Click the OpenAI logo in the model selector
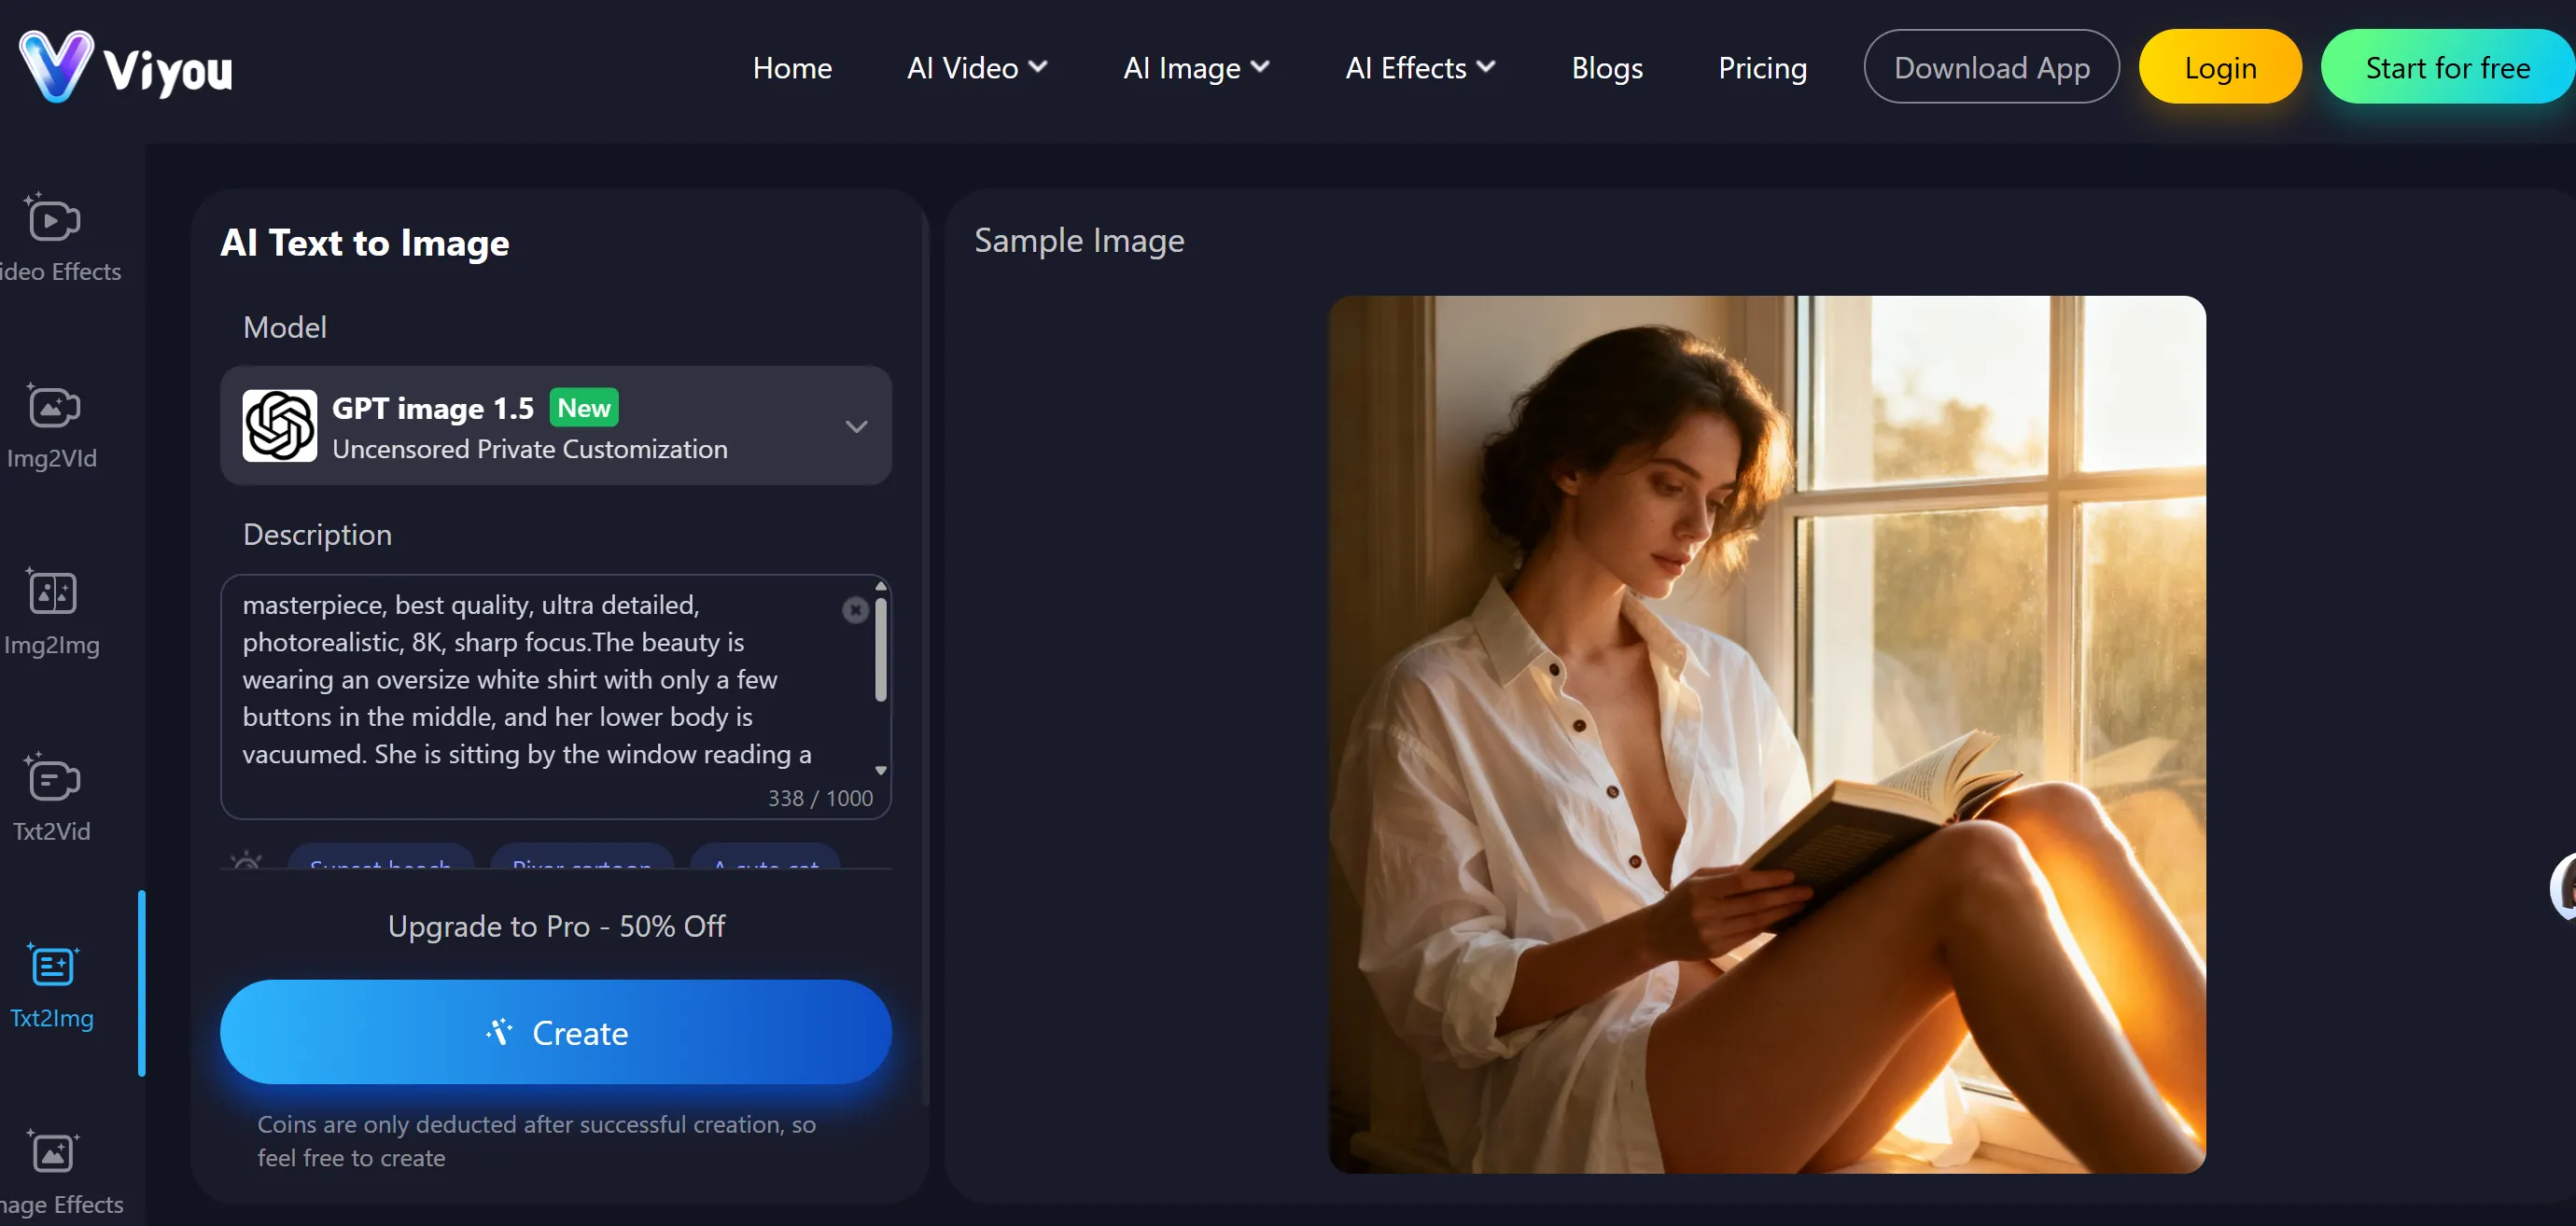 [x=279, y=425]
